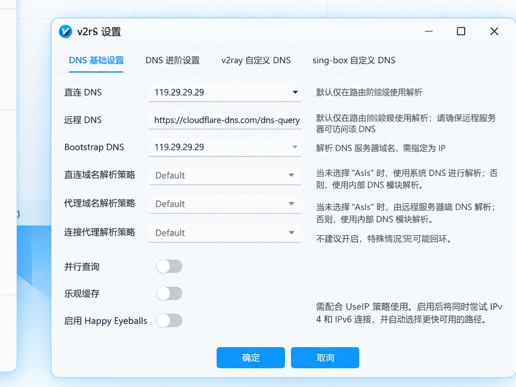
Task: Toggle the 并行查询 switch
Action: (169, 266)
